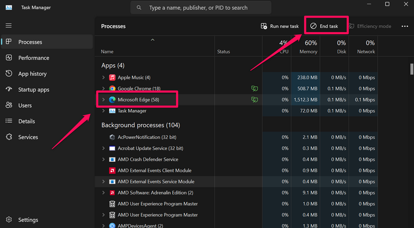This screenshot has height=228, width=414.
Task: Open the Startup apps page
Action: point(34,89)
